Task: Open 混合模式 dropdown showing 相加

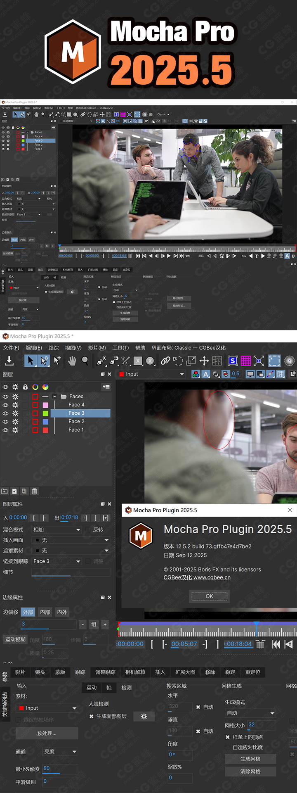Action: 57,529
